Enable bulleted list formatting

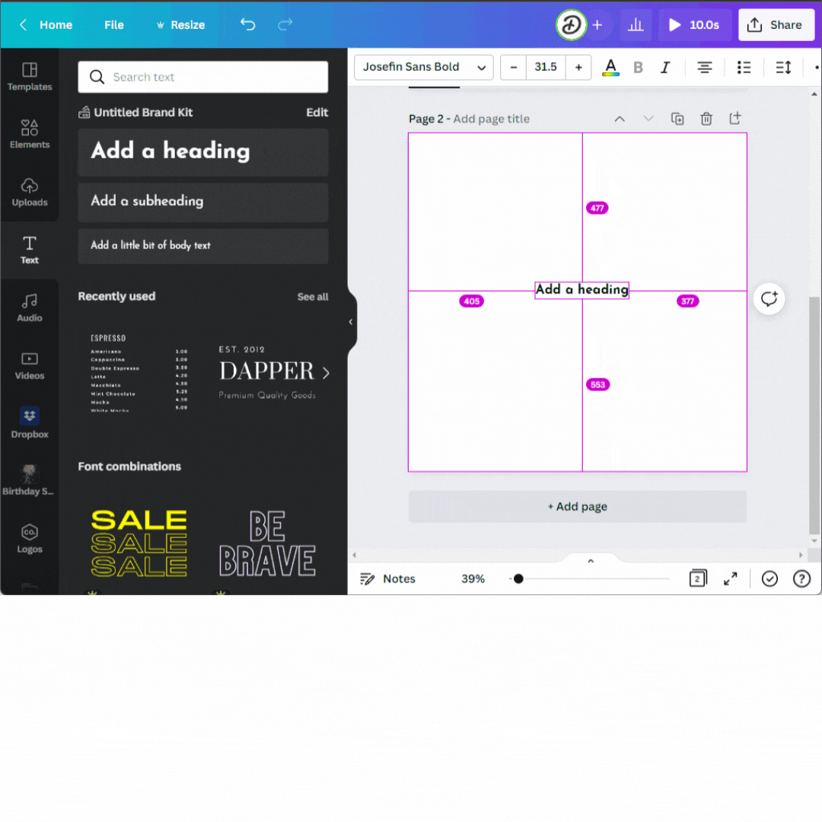[x=744, y=67]
